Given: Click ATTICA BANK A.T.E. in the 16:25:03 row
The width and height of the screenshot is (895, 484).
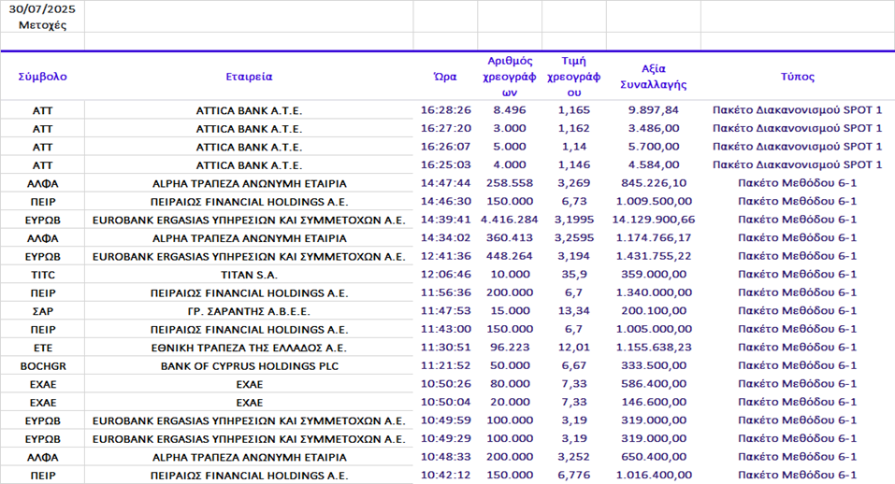Looking at the screenshot, I should click(x=249, y=165).
